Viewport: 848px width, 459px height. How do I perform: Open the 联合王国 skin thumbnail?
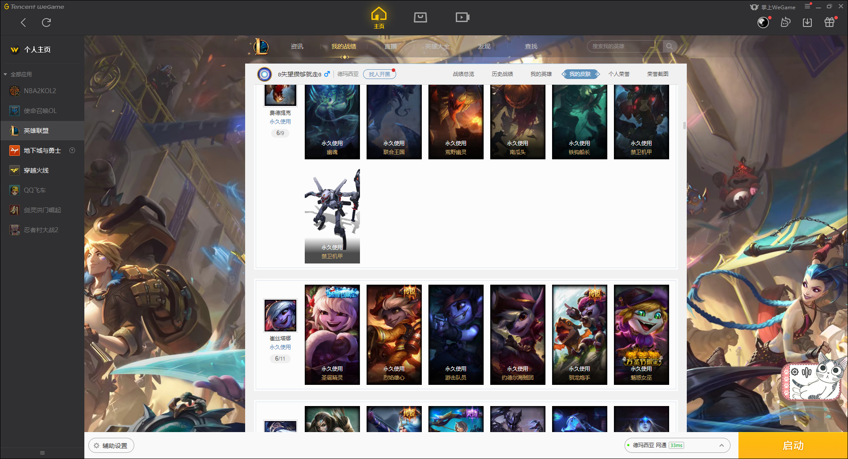pos(394,122)
